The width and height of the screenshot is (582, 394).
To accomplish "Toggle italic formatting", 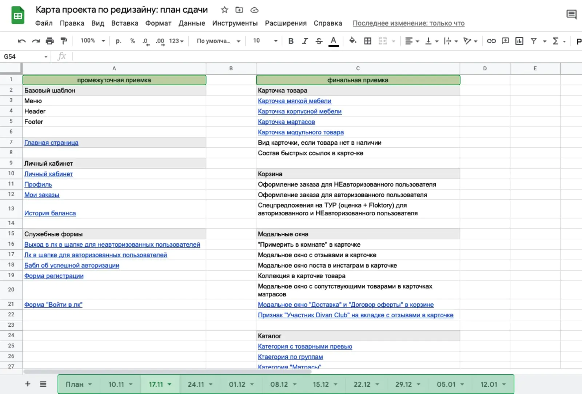I will tap(305, 41).
